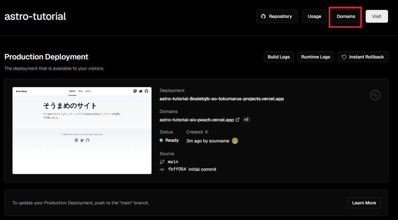398x220 pixels.
Task: Open the Repository button with GitHub icon
Action: pyautogui.click(x=277, y=16)
